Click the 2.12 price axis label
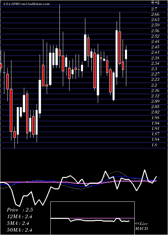Viewport: 168px width, 235px height. (x=155, y=96)
